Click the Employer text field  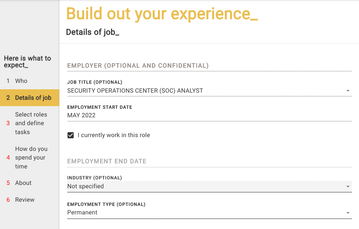209,66
